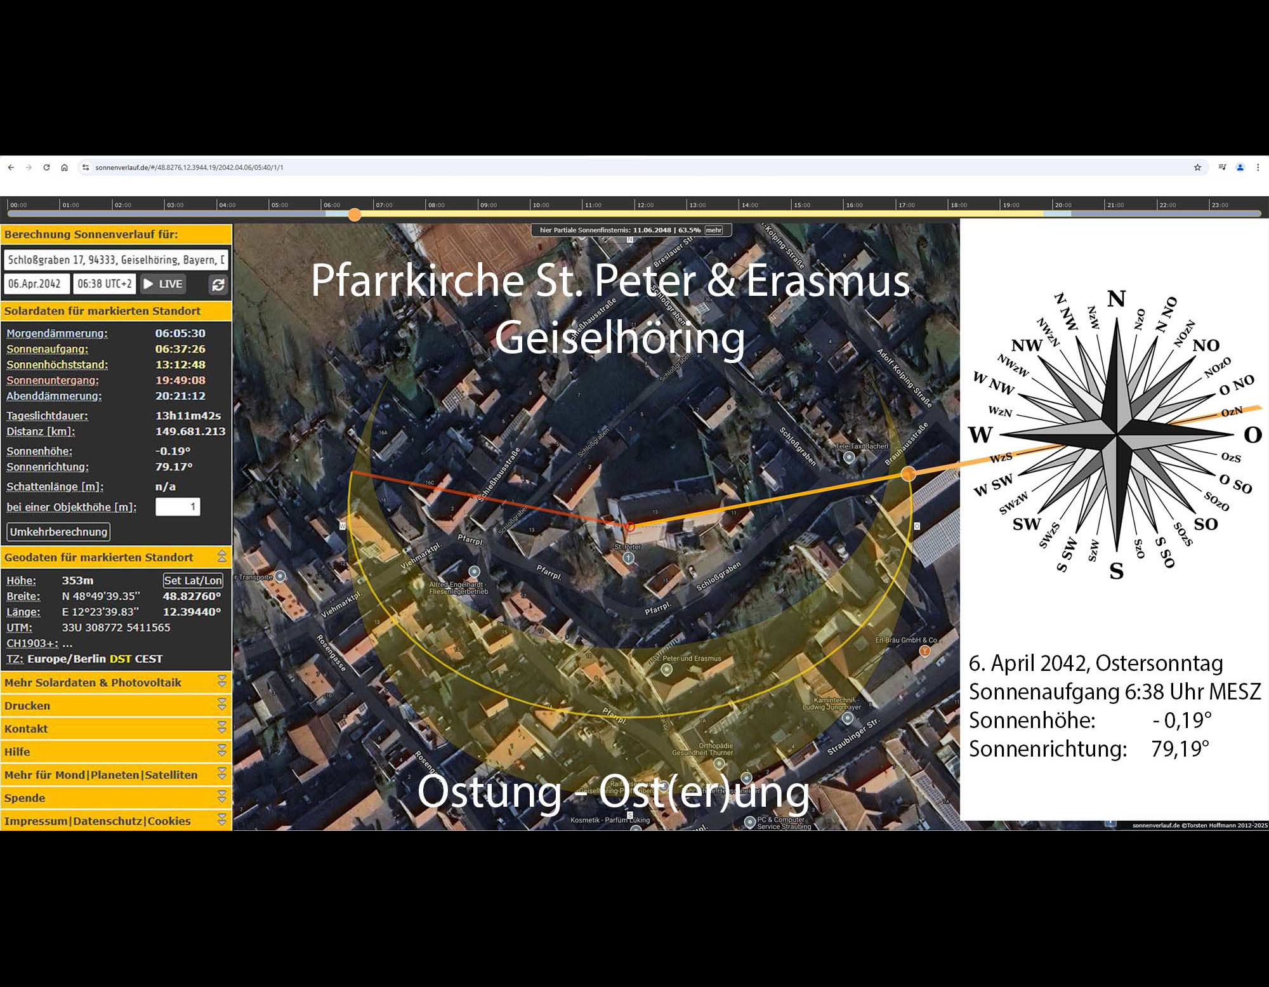
Task: Click the orange time slider handle
Action: tap(355, 215)
